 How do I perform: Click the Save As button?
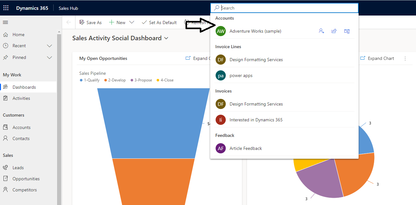click(x=90, y=22)
